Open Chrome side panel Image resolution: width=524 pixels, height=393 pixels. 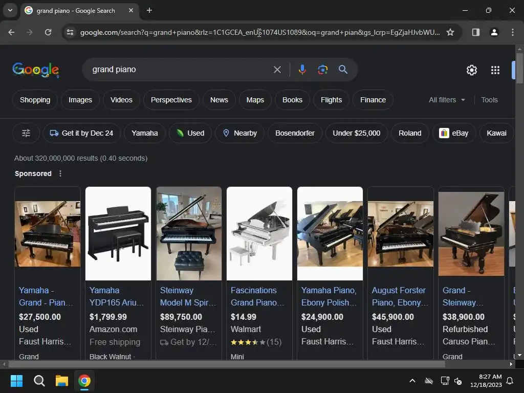click(x=475, y=32)
